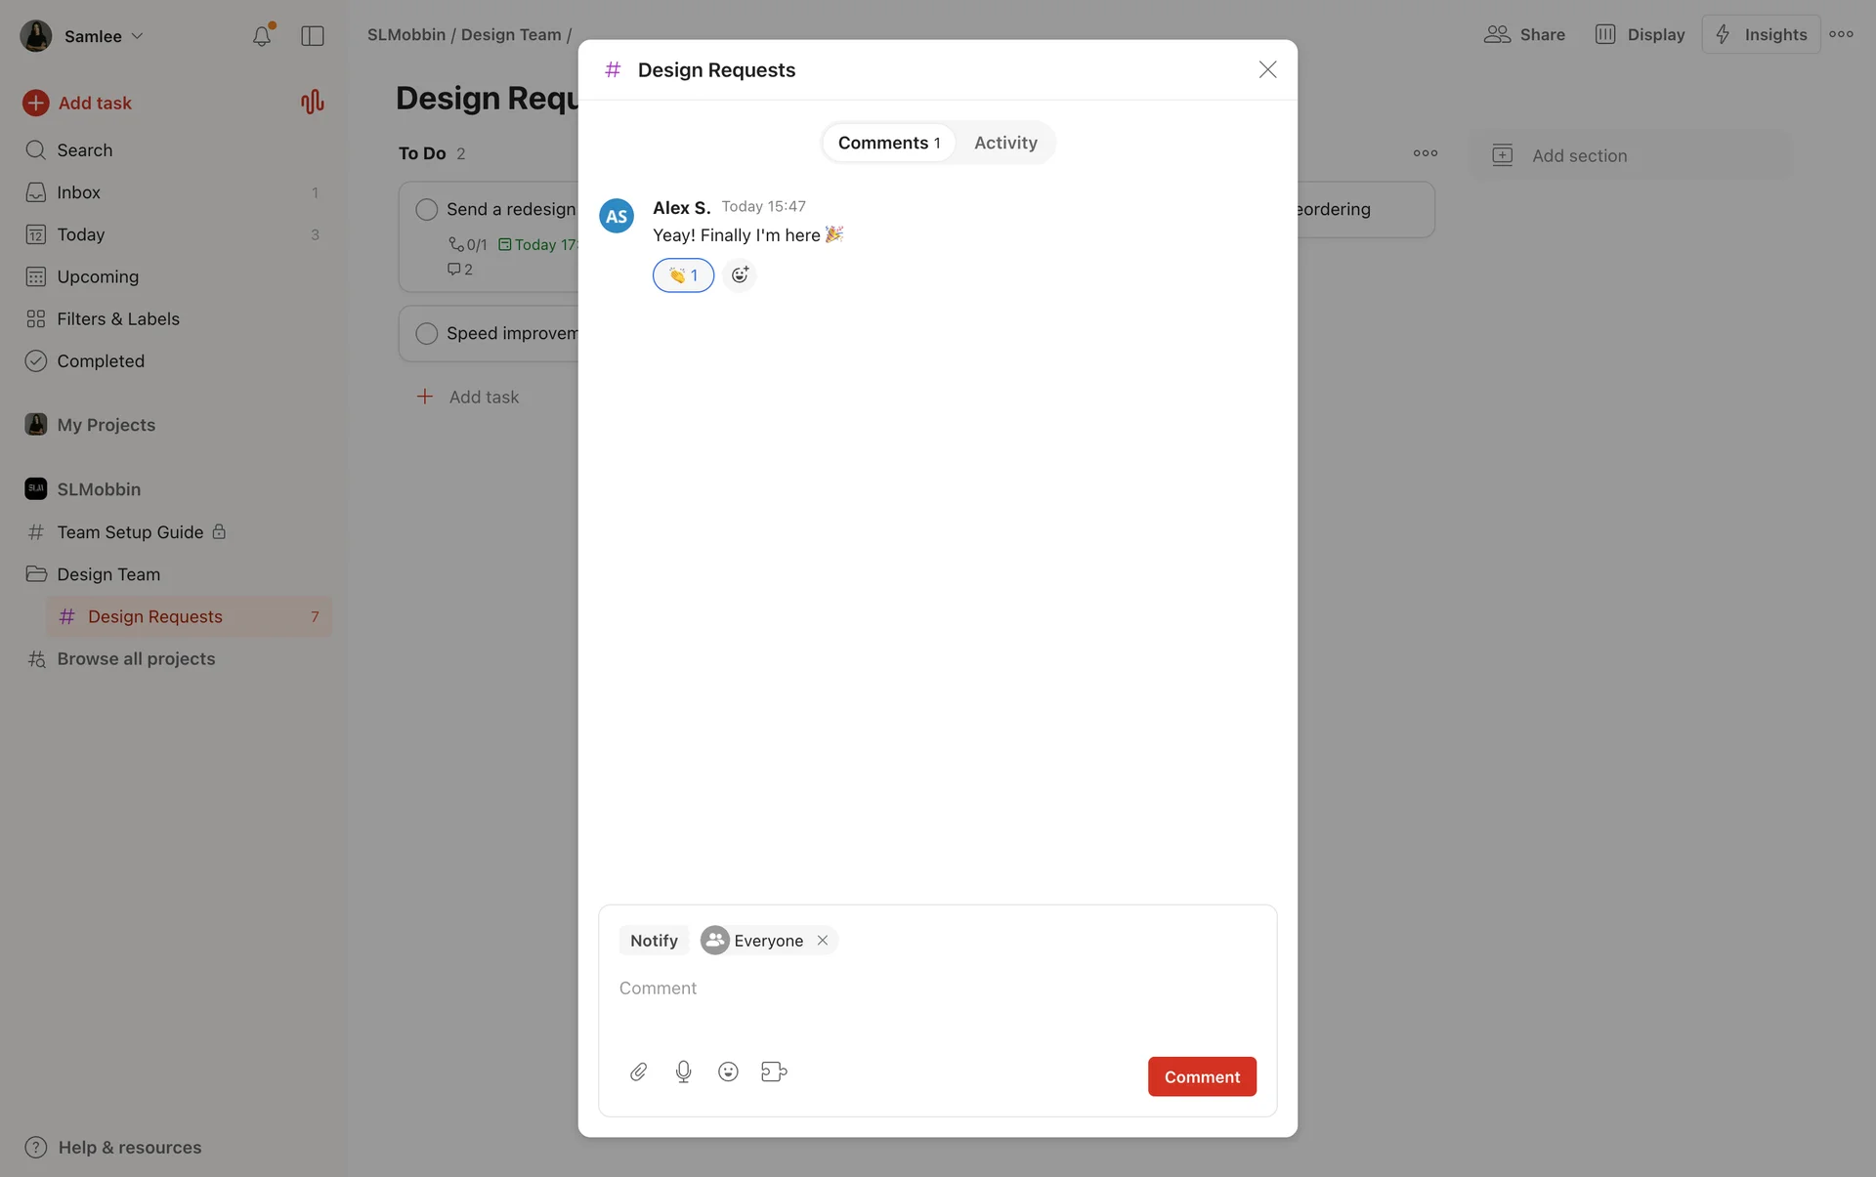Select the Comments tab
The height and width of the screenshot is (1177, 1876).
click(x=888, y=143)
